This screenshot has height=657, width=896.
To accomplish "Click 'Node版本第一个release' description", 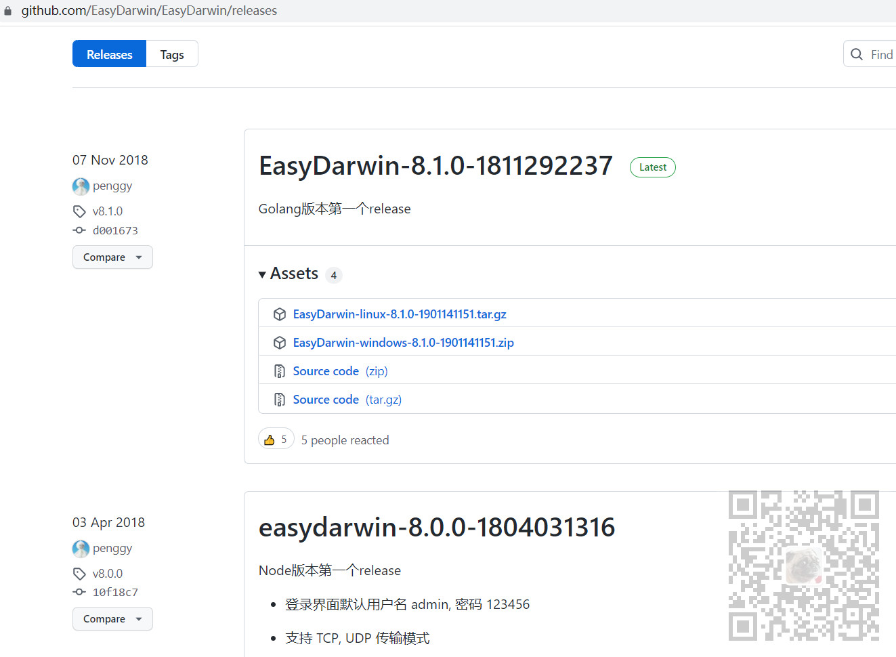I will [330, 570].
